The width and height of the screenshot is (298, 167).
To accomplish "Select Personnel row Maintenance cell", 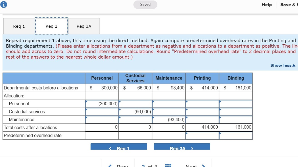I will coord(169,104).
